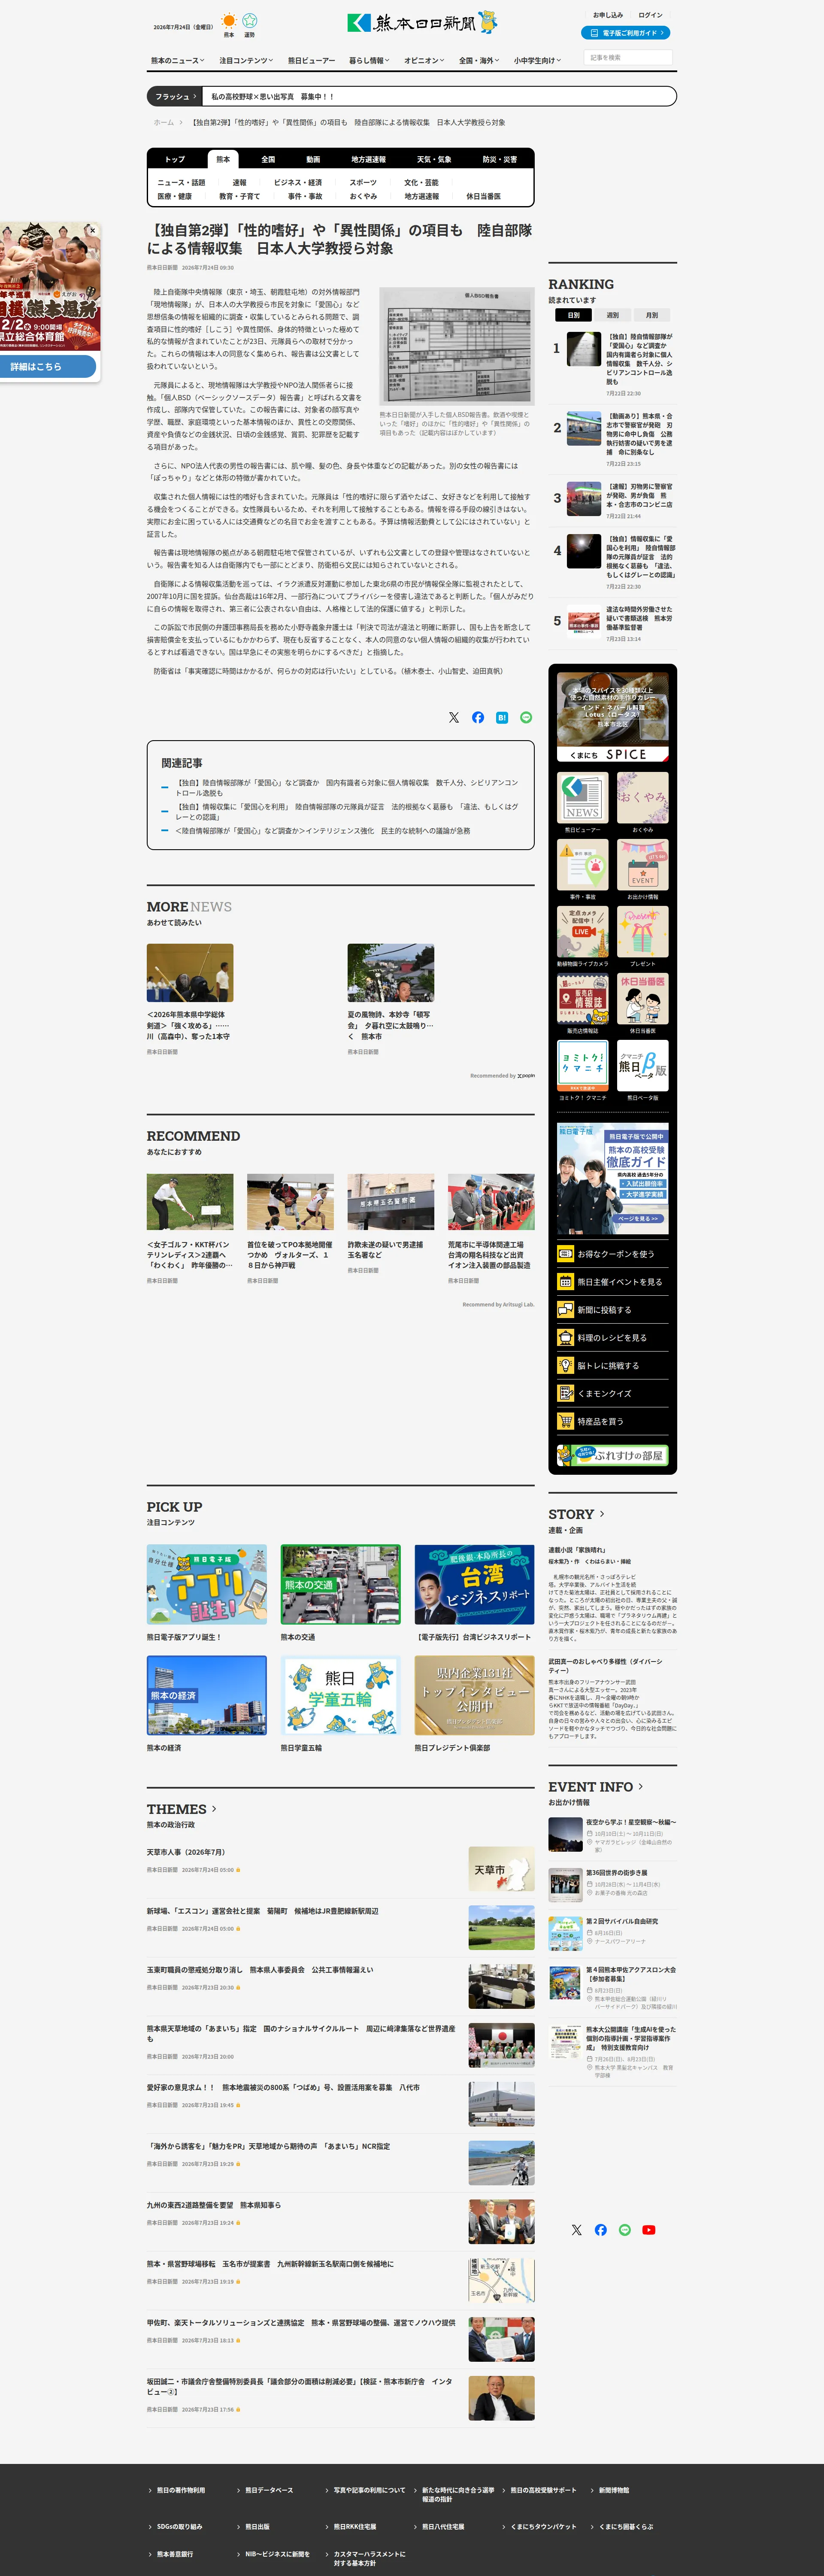Click the Kumamoto weather sun icon
This screenshot has width=824, height=2576.
point(229,20)
